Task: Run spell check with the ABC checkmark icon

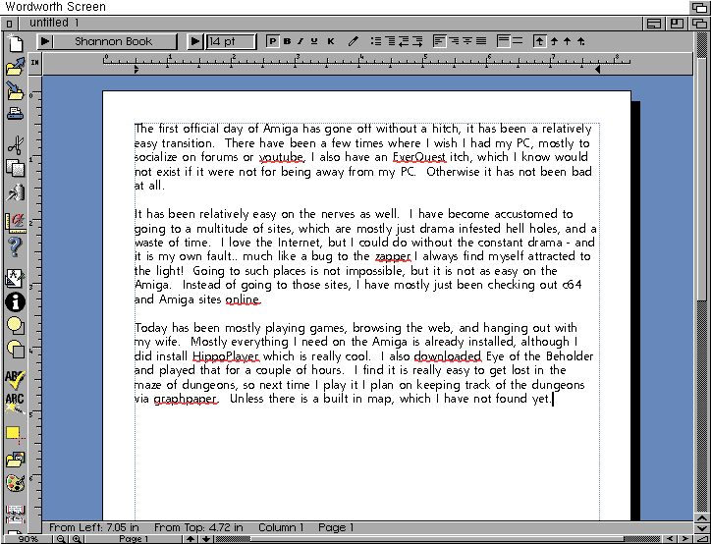Action: (15, 380)
